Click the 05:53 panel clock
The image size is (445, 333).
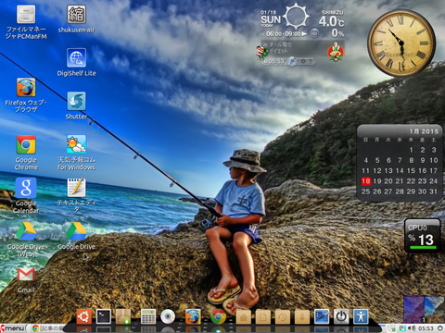426,328
